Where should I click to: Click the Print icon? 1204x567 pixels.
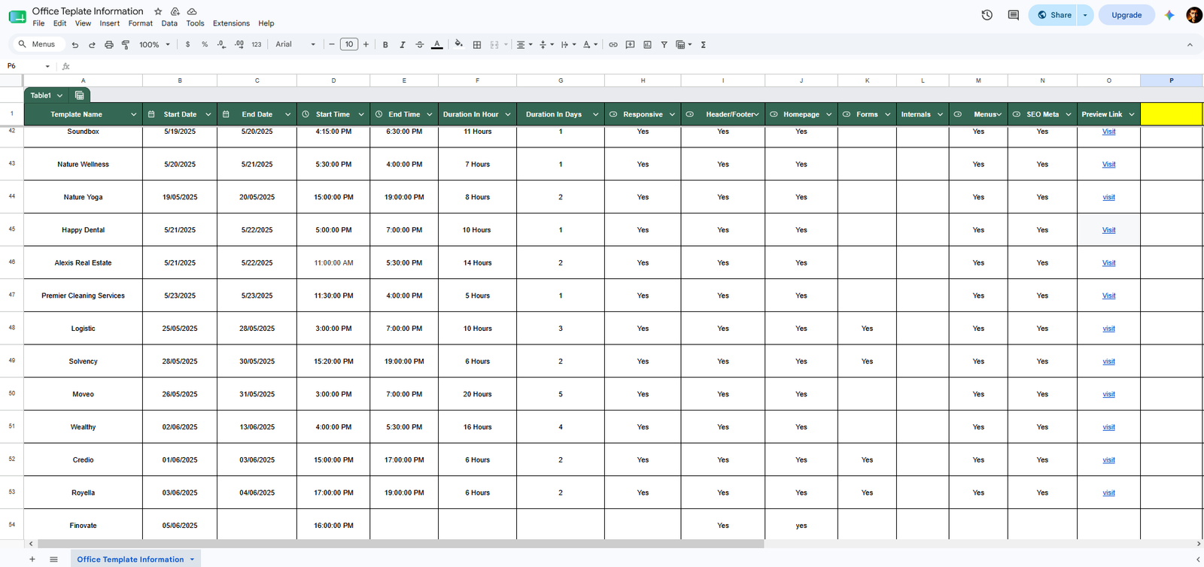pyautogui.click(x=108, y=44)
